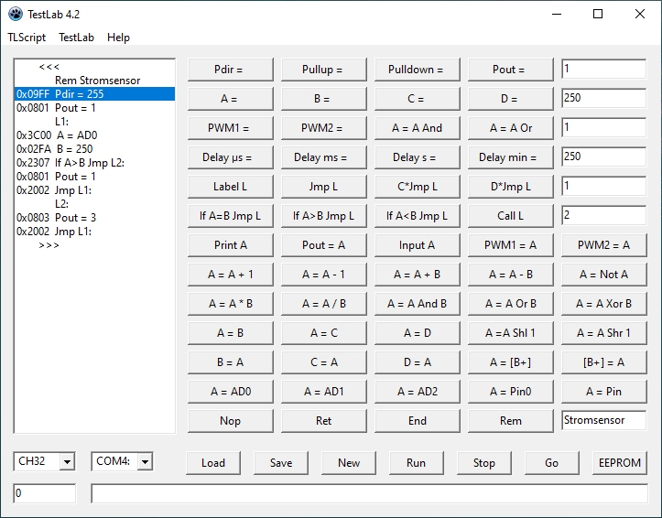Image resolution: width=662 pixels, height=518 pixels.
Task: Open the Help menu
Action: 118,38
